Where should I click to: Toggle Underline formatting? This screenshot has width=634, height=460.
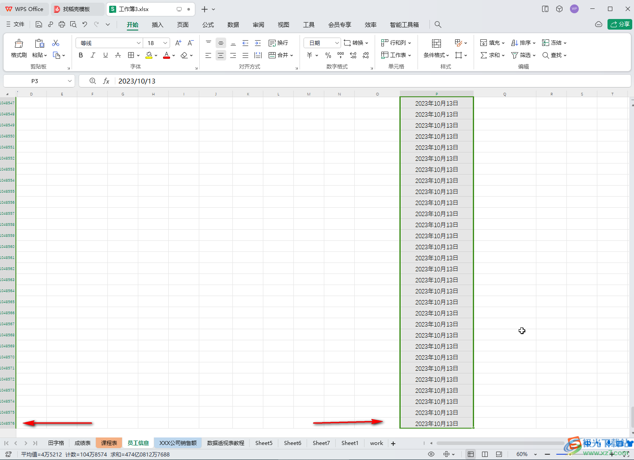[105, 55]
